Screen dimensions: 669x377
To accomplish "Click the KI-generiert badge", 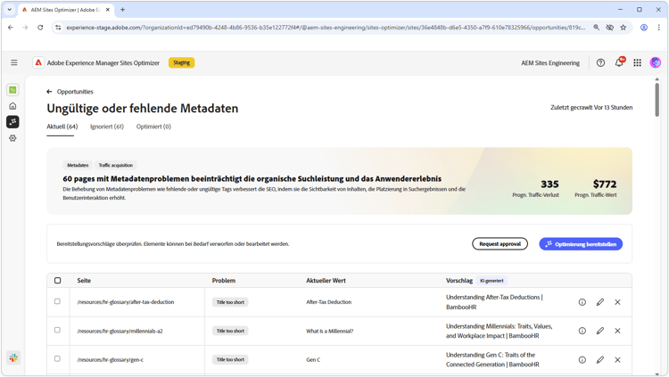I will click(x=491, y=281).
